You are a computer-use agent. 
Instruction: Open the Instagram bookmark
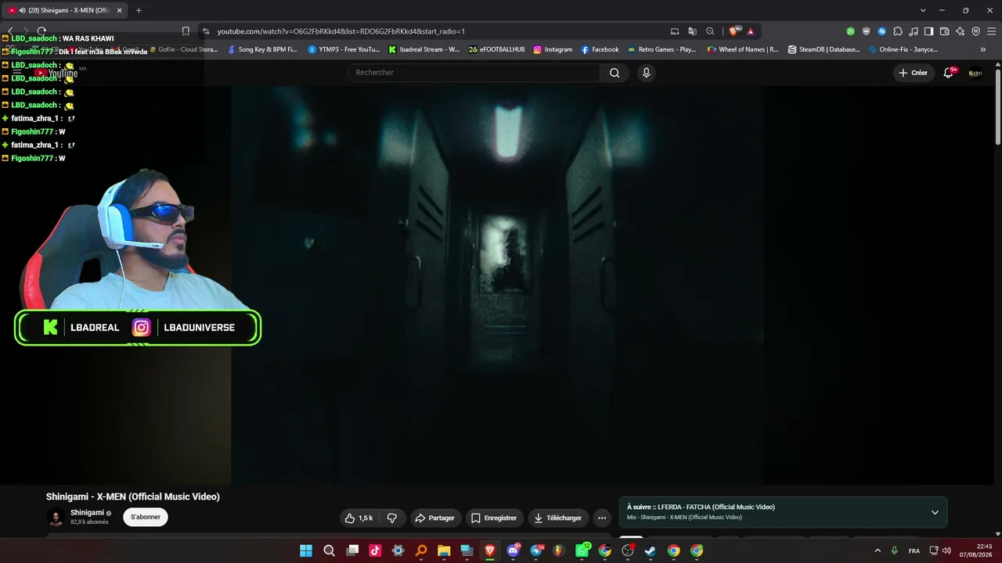[553, 49]
